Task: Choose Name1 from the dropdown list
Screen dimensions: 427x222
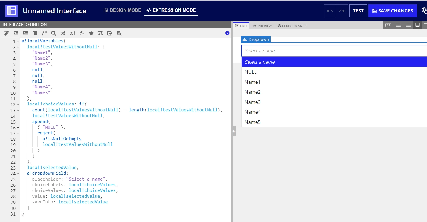Action: 334,82
